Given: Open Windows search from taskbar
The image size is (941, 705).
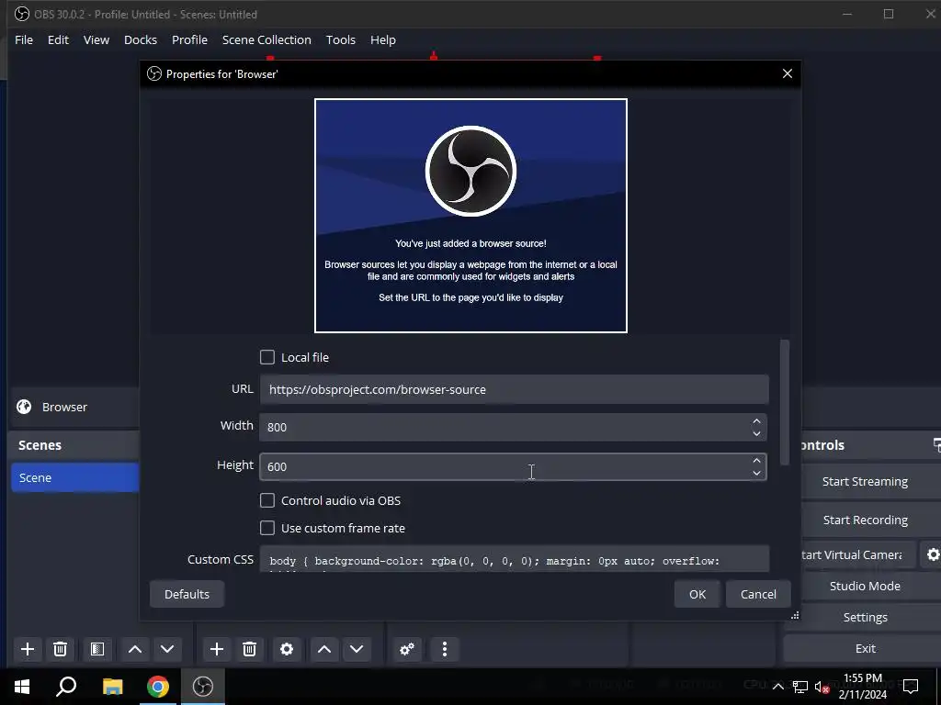Looking at the screenshot, I should pyautogui.click(x=66, y=687).
